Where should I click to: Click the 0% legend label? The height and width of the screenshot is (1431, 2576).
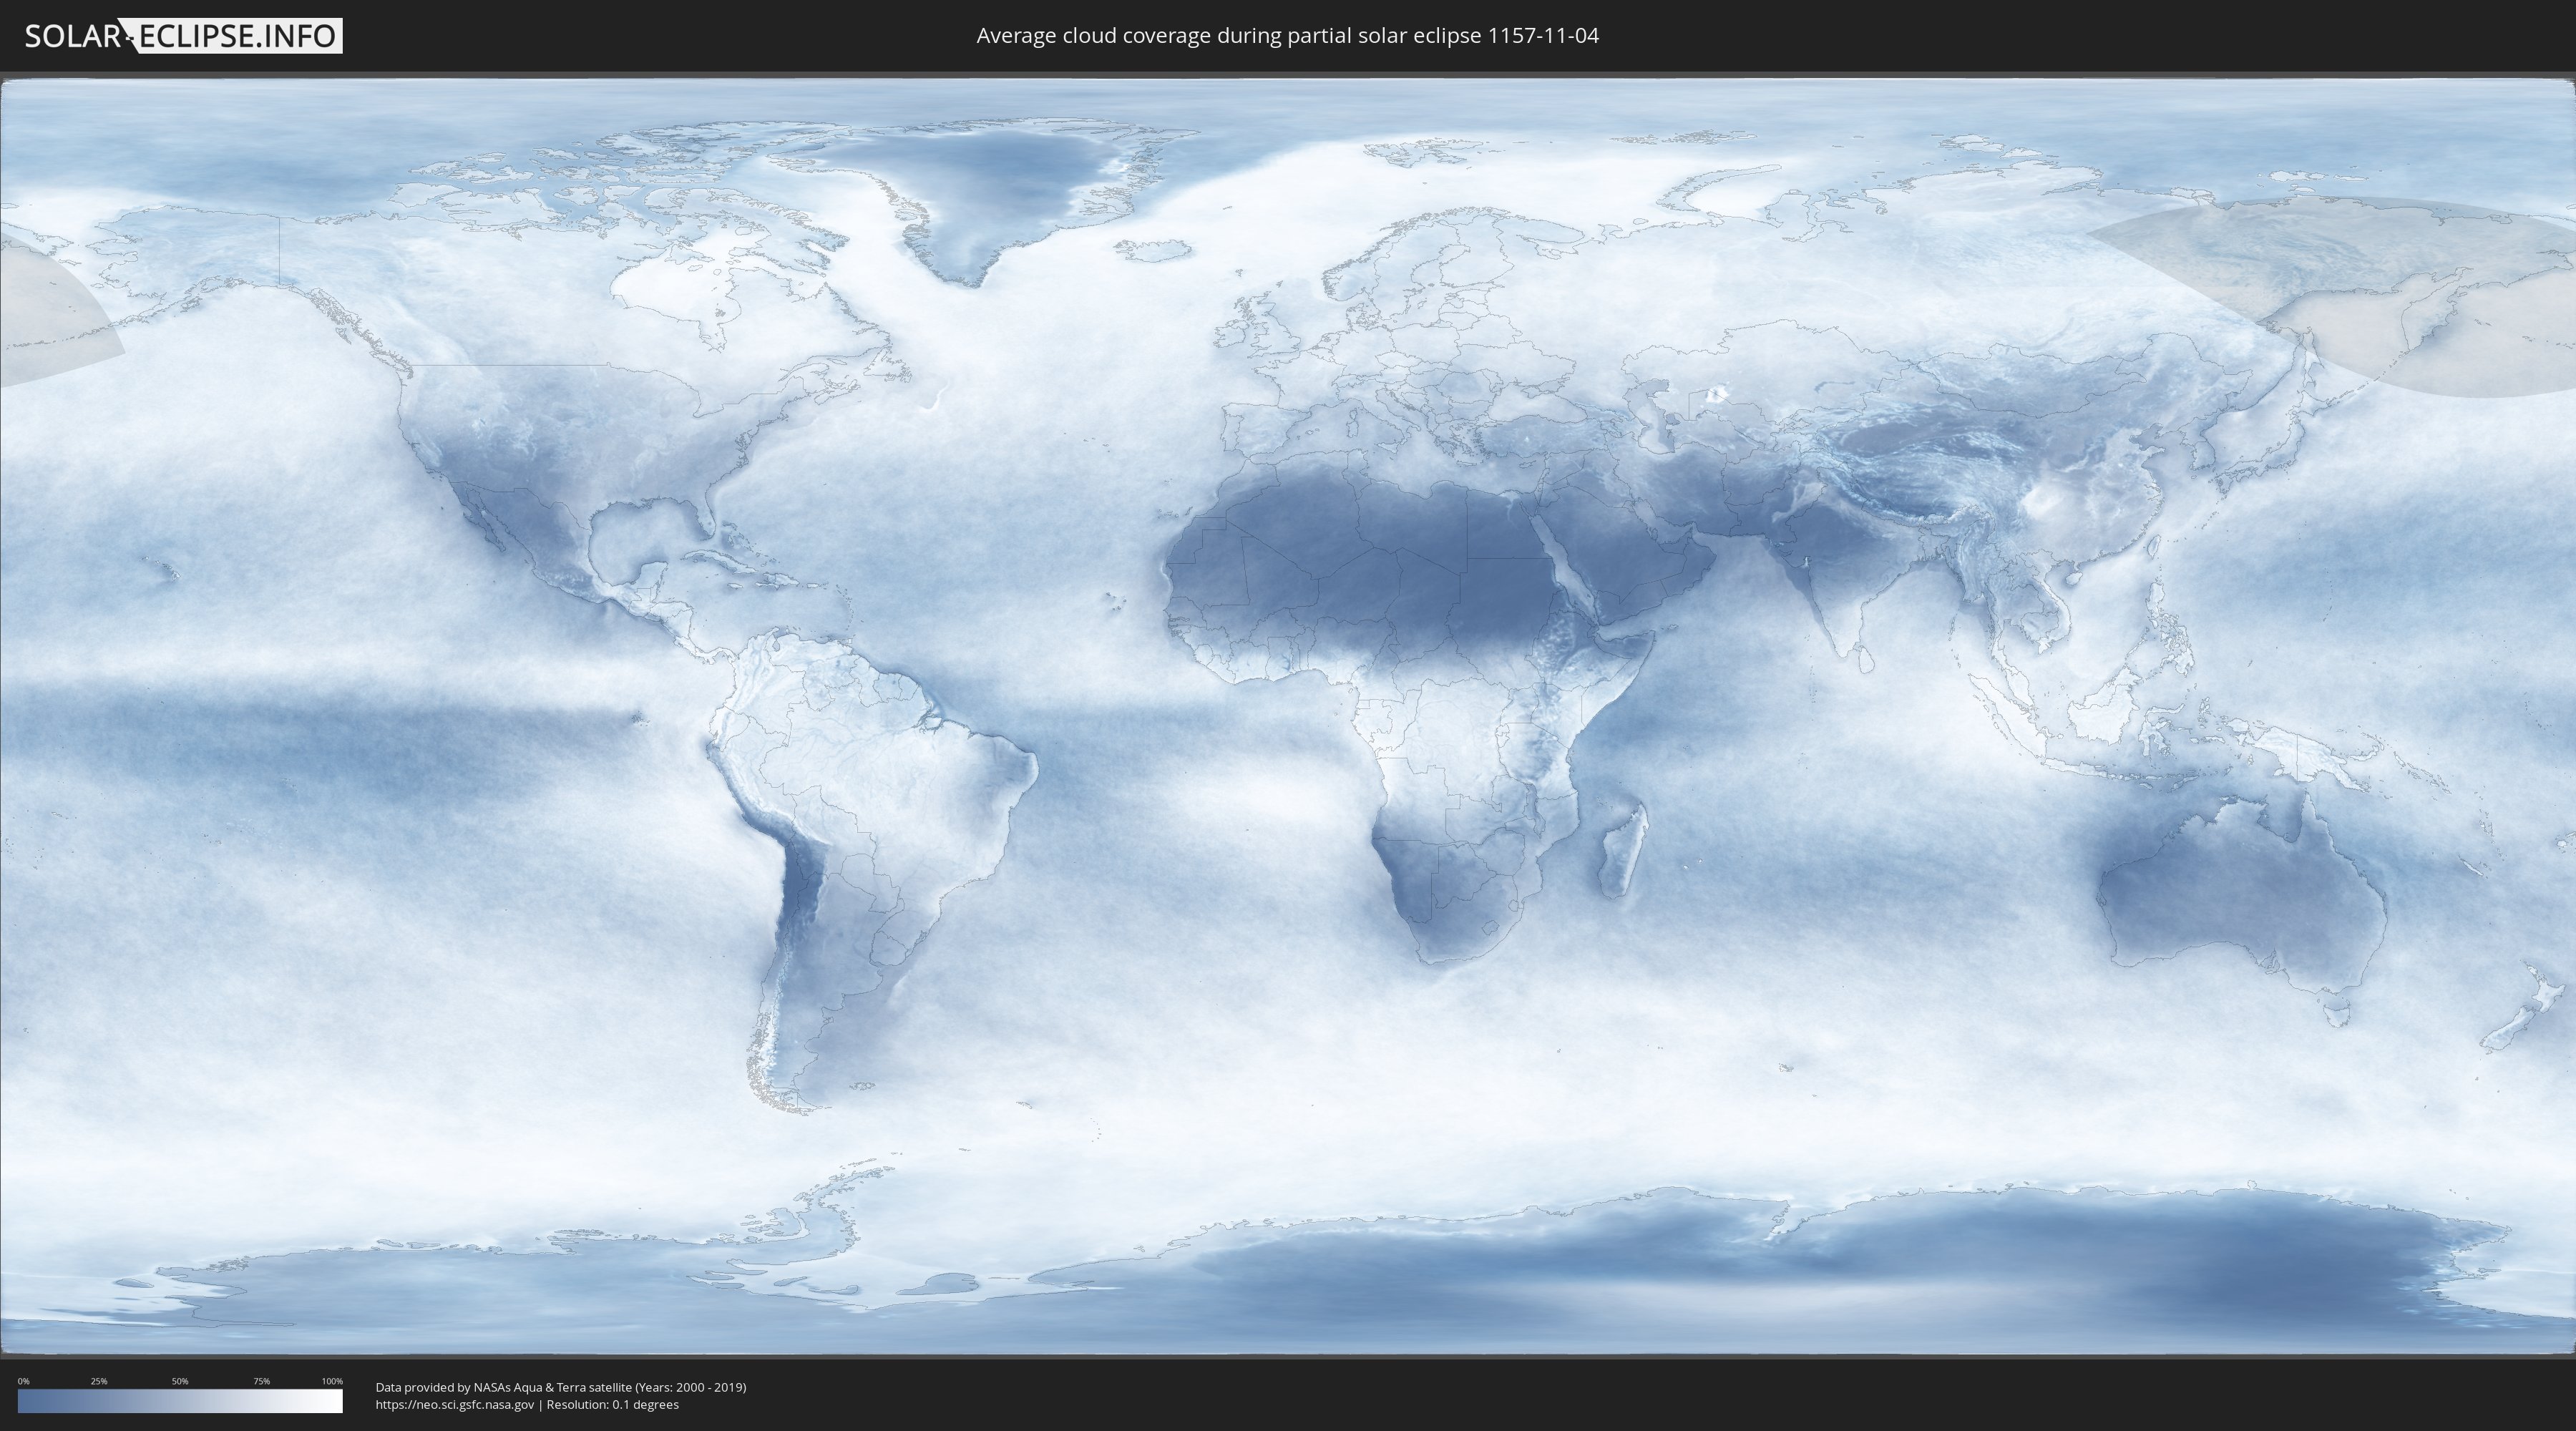[x=23, y=1381]
